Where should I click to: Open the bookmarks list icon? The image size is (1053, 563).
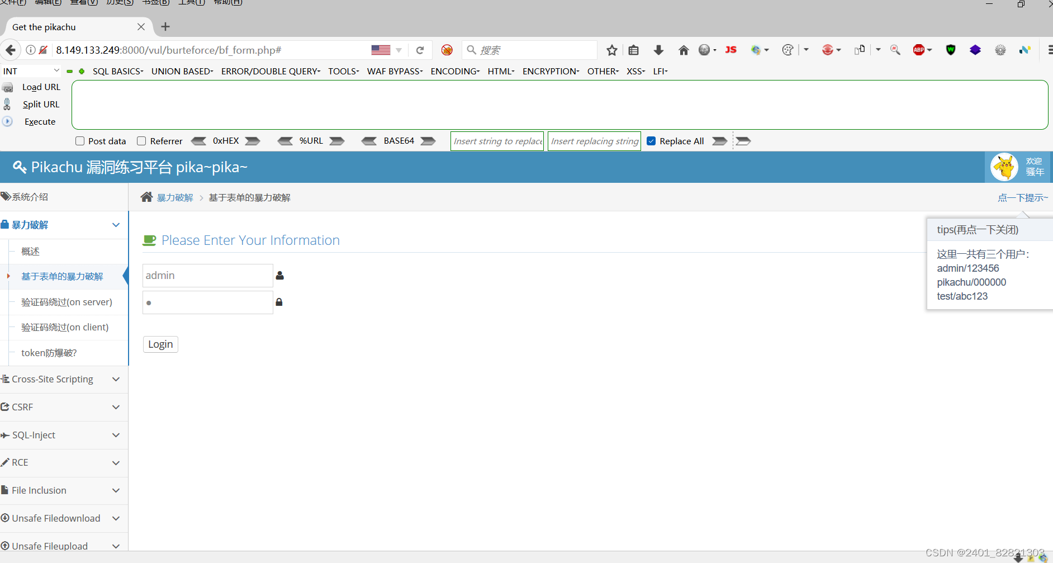(x=633, y=50)
